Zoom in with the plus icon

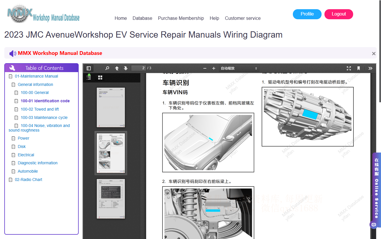[x=214, y=68]
